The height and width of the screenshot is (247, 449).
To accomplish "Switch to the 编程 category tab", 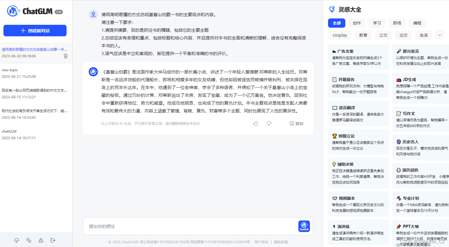I will pos(417,23).
